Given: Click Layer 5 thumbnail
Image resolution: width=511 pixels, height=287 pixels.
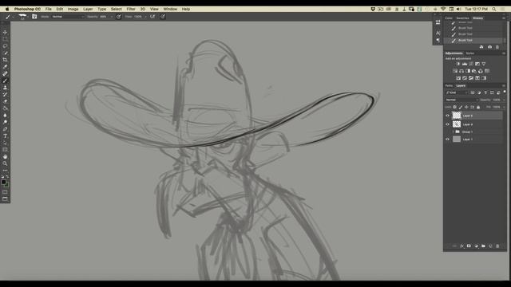Looking at the screenshot, I should tap(457, 116).
